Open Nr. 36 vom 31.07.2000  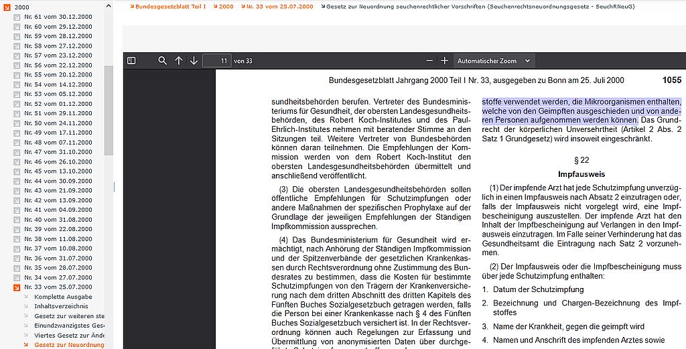(x=58, y=258)
